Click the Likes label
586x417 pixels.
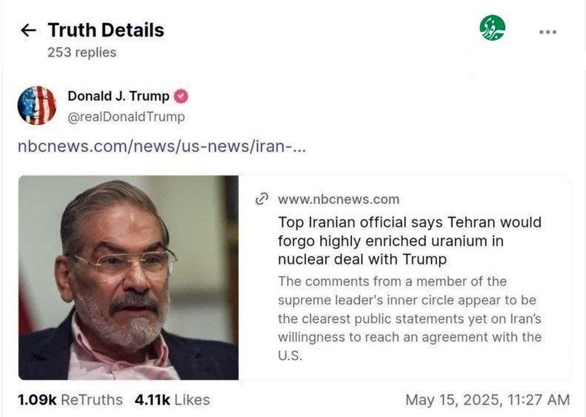point(192,400)
